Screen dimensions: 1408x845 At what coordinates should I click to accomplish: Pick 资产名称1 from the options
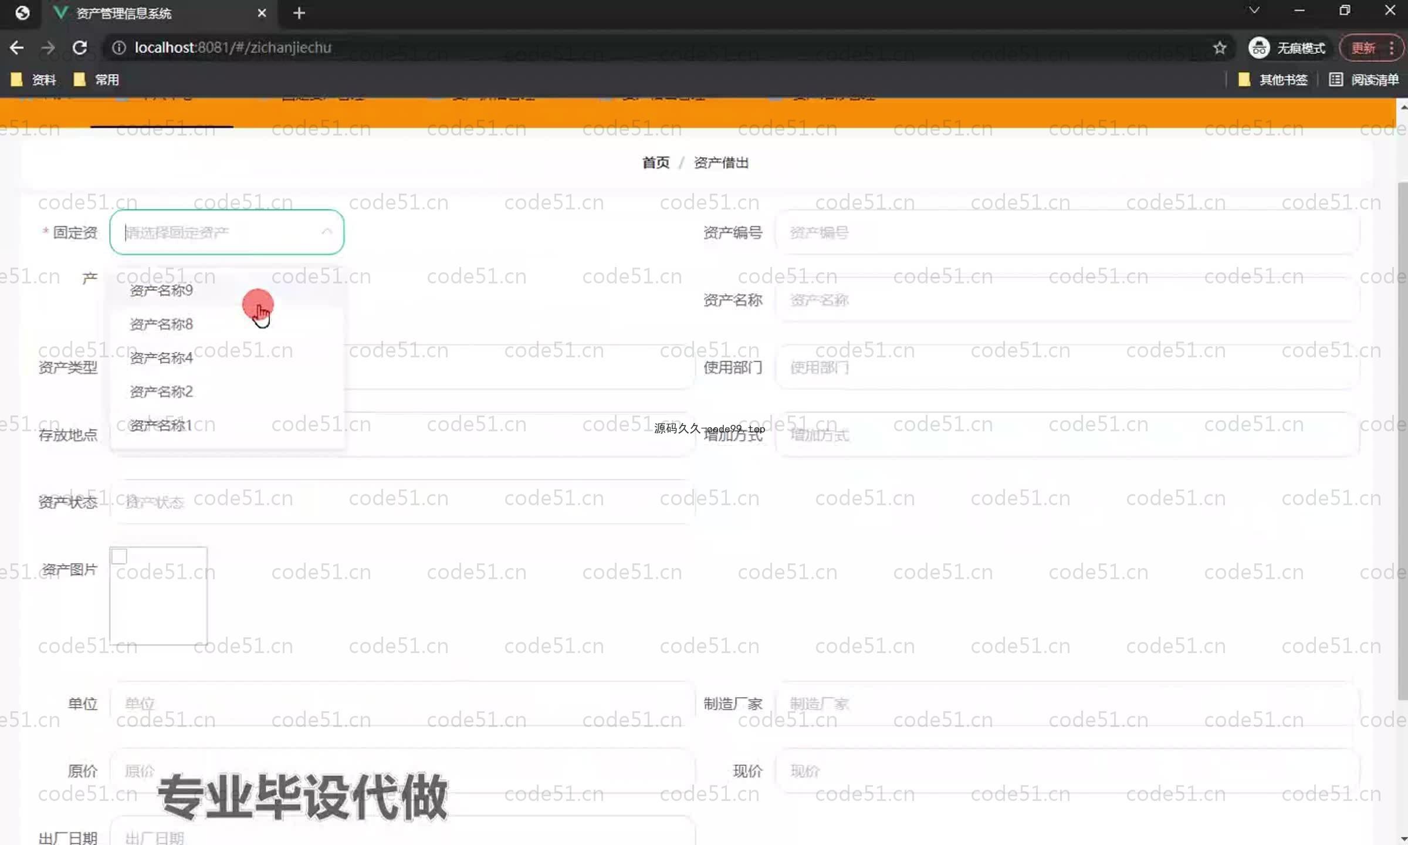pyautogui.click(x=161, y=425)
